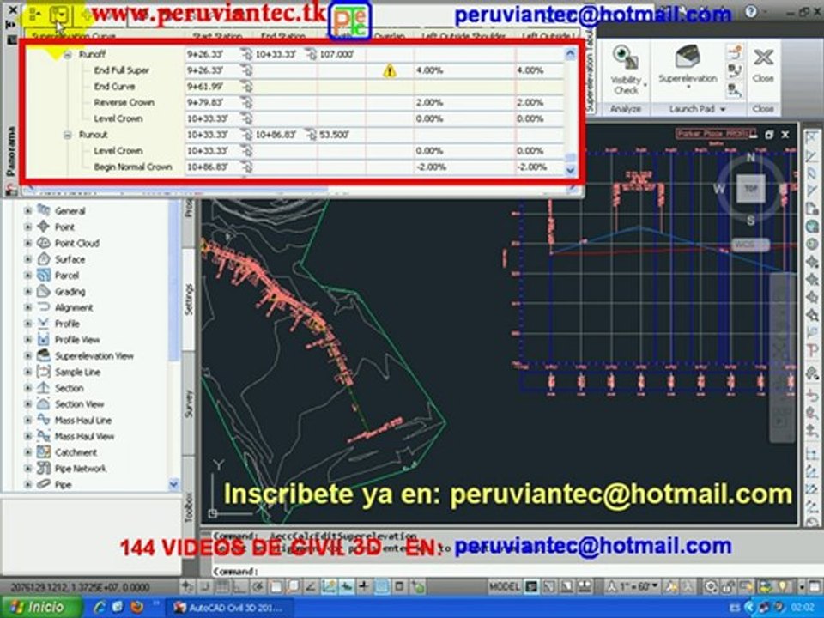Switch to the Survey vertical tab

(x=188, y=403)
